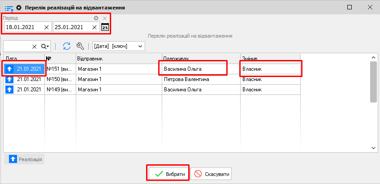Sort by the Відправник column header
The image size is (380, 184).
pyautogui.click(x=118, y=59)
